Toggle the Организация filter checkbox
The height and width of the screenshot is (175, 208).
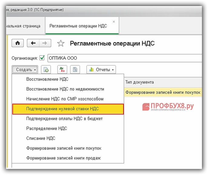click(x=42, y=58)
